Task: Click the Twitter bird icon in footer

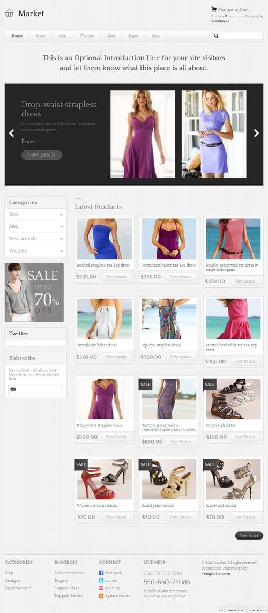Action: tap(101, 580)
